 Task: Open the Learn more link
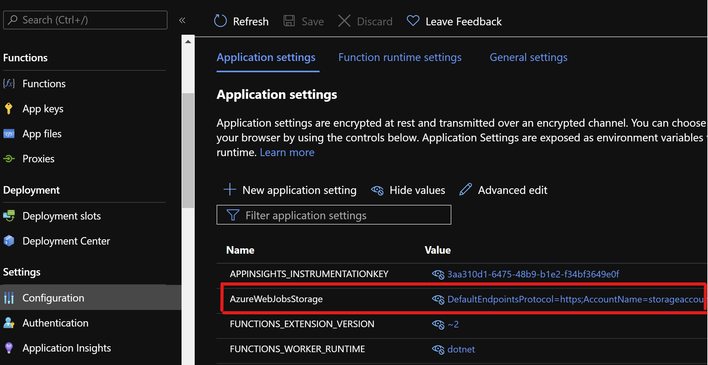pos(287,152)
